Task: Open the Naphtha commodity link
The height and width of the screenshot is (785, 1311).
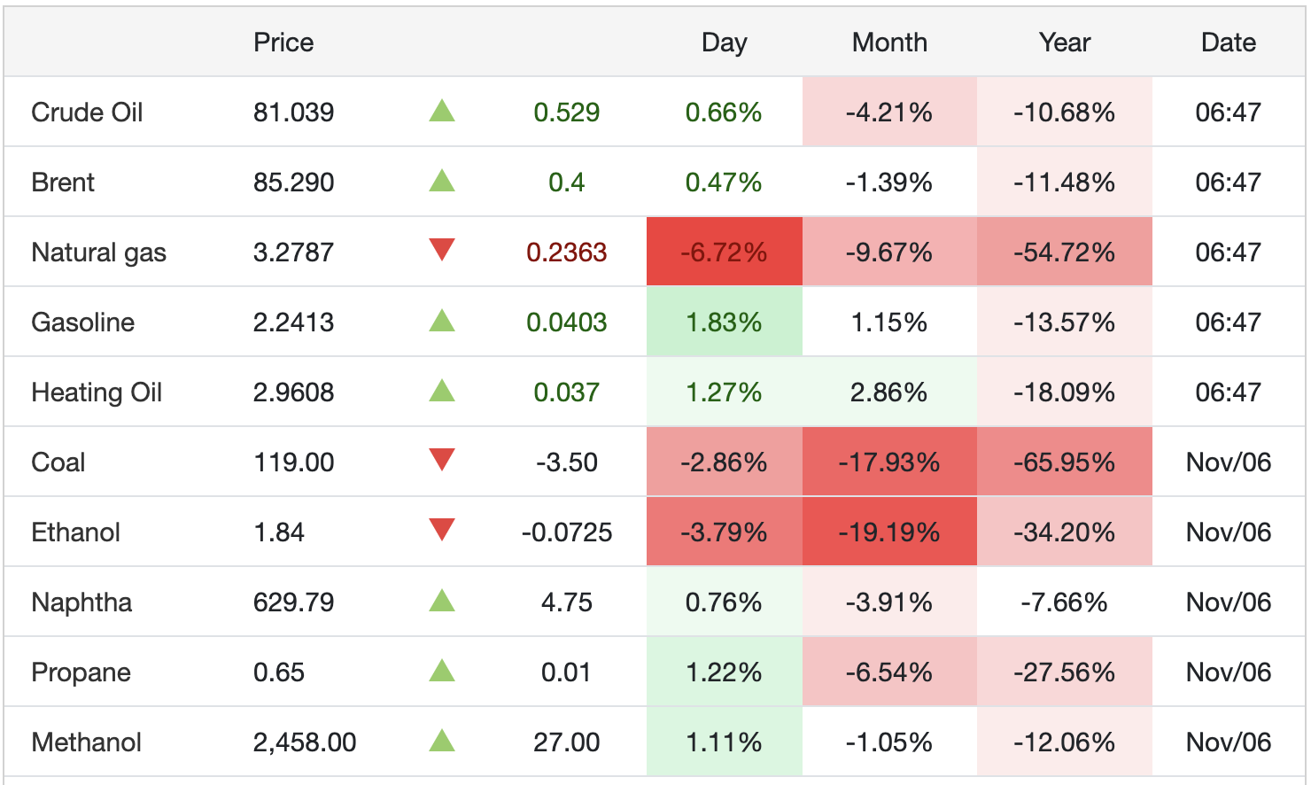Action: [x=81, y=602]
